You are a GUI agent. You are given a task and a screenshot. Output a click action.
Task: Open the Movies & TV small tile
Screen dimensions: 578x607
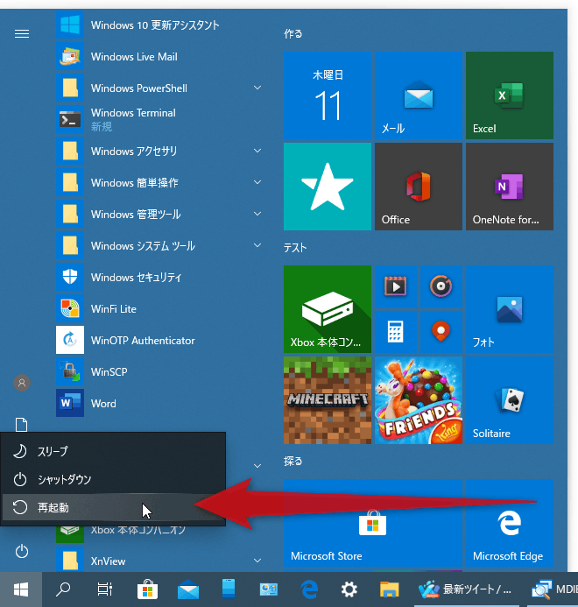pos(395,286)
